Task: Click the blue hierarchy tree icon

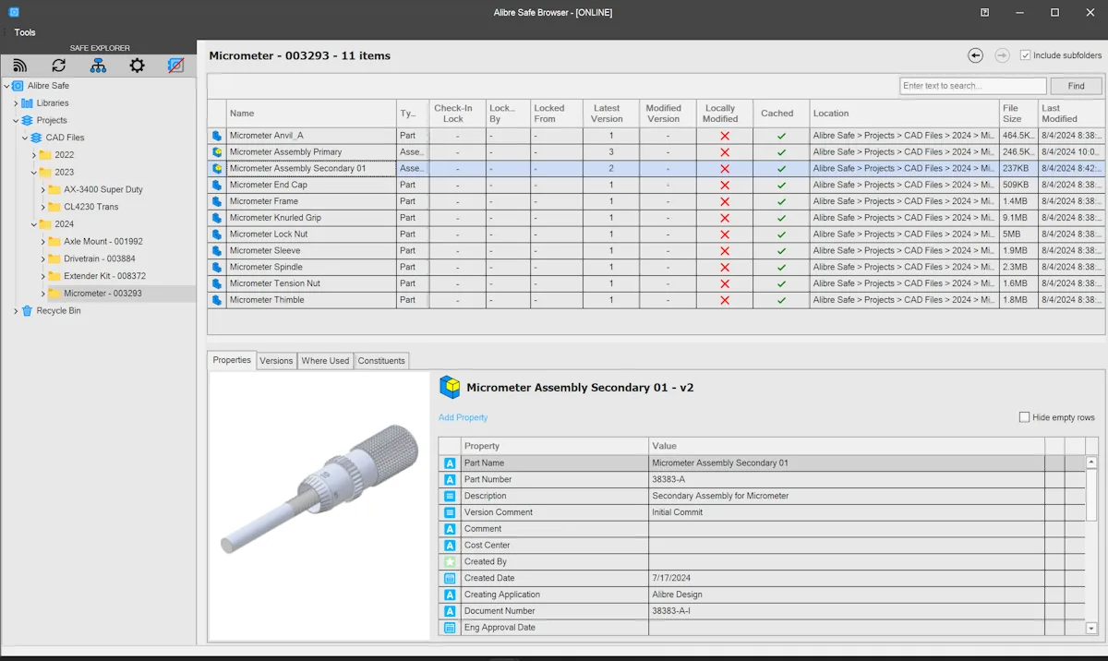Action: click(x=98, y=66)
